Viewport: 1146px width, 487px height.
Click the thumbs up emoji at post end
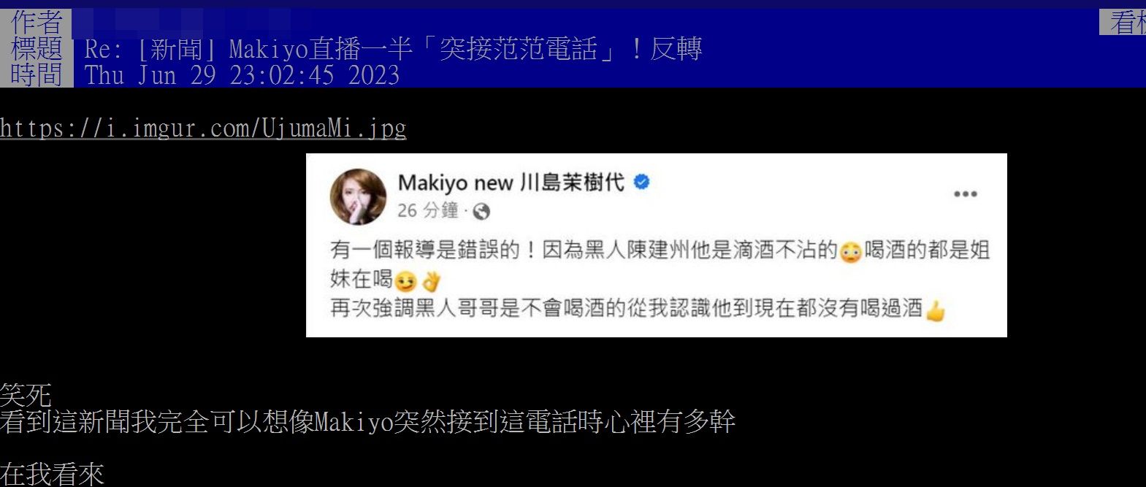click(935, 311)
